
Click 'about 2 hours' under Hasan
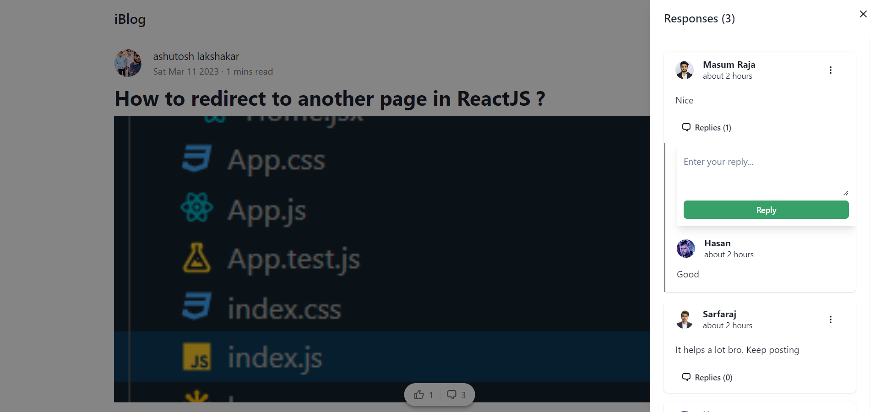point(729,255)
